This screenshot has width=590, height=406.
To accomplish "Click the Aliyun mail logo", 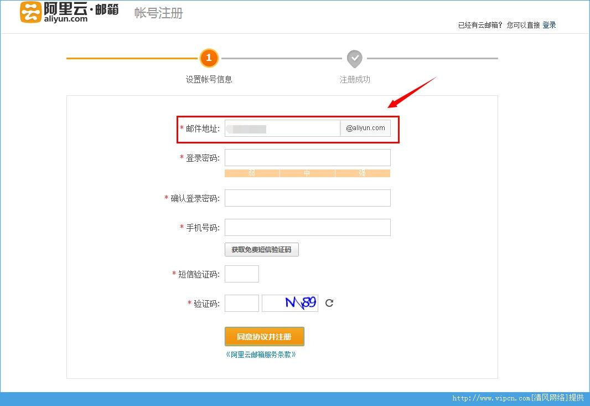I will coord(69,12).
